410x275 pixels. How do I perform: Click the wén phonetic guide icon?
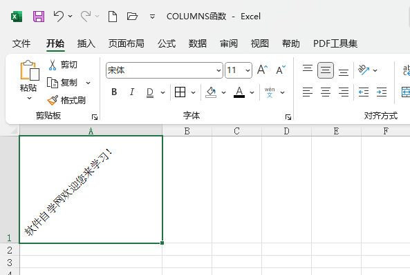coord(270,92)
